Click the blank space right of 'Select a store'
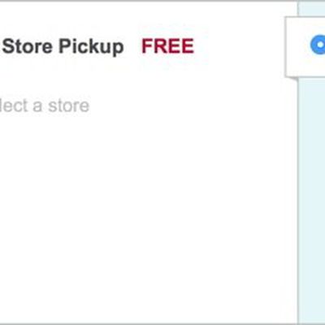The height and width of the screenshot is (325, 325). coord(189,106)
